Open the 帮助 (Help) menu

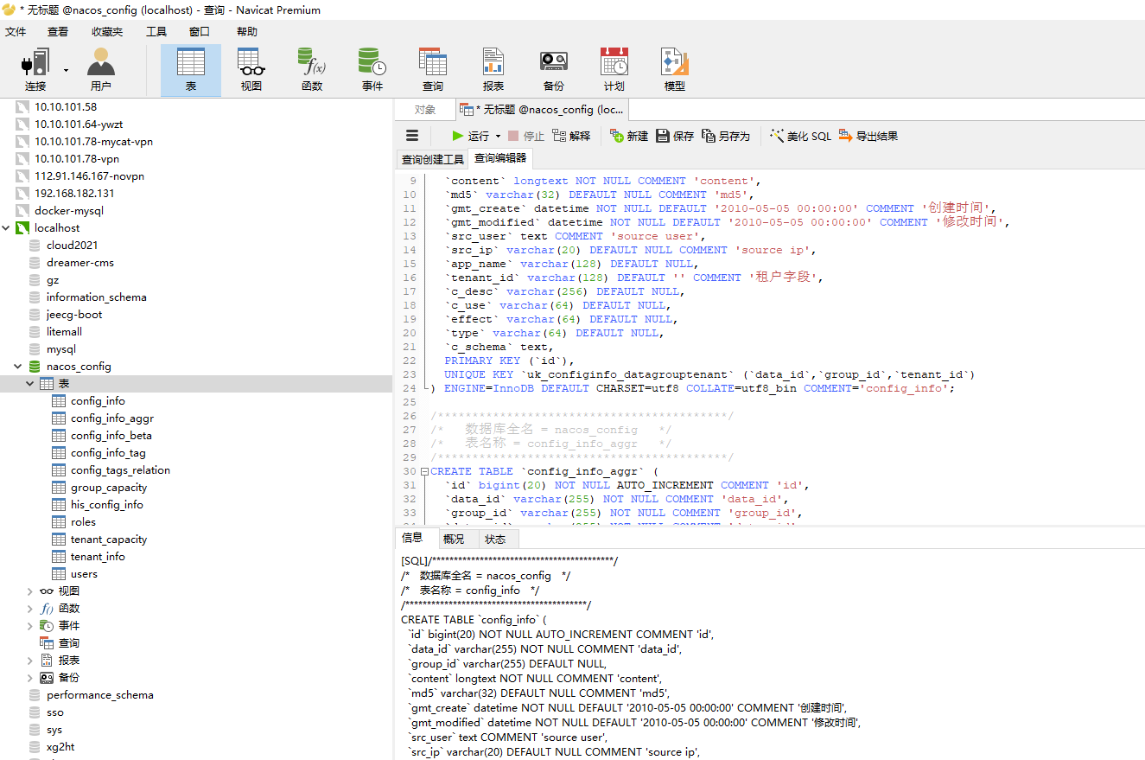point(247,32)
